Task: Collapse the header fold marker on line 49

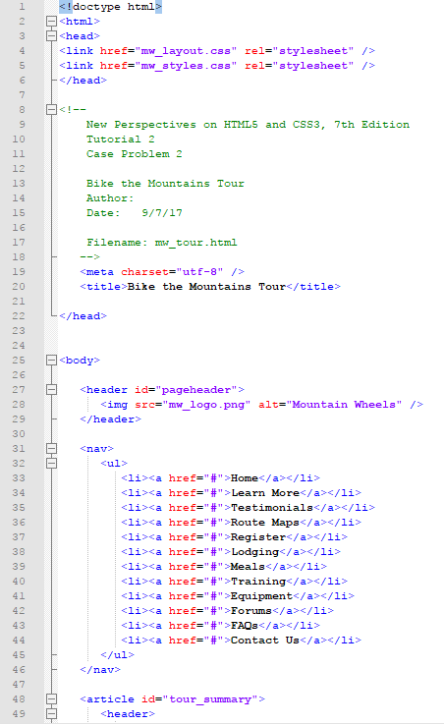Action: coord(51,714)
